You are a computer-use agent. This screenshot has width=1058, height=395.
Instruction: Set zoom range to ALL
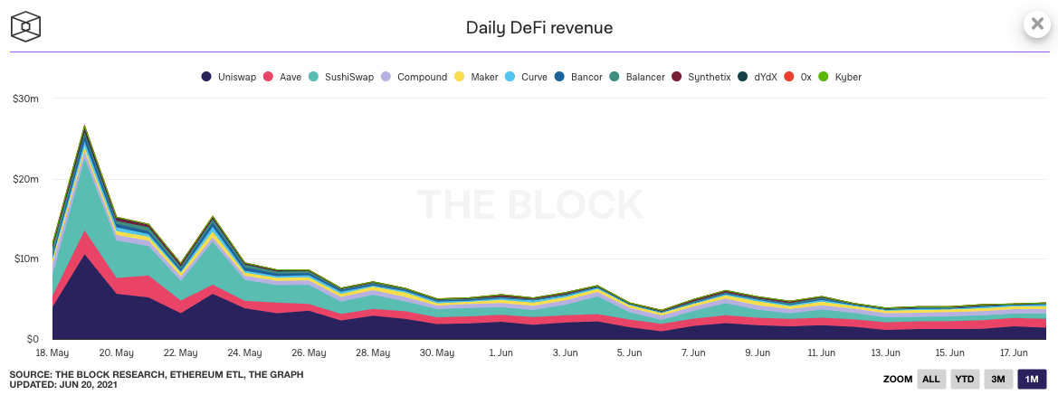930,379
